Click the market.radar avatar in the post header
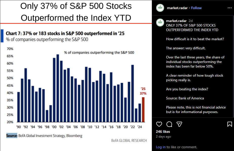Screen dimensions: 234x151 (160, 8)
